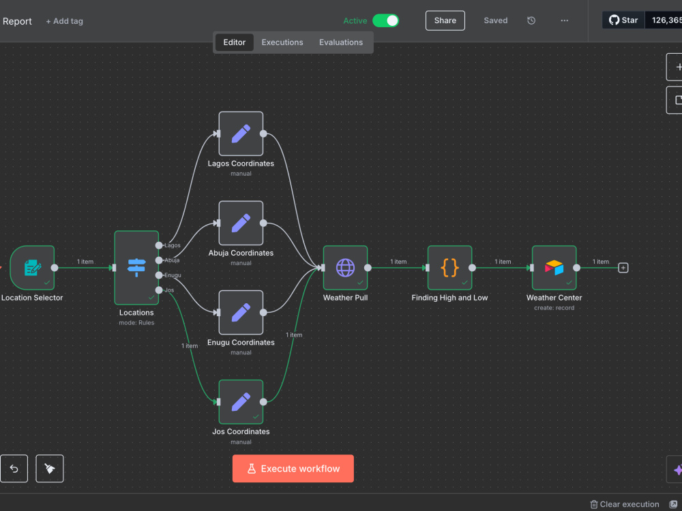Switch to the Editor tab
Image resolution: width=682 pixels, height=511 pixels.
pos(235,42)
